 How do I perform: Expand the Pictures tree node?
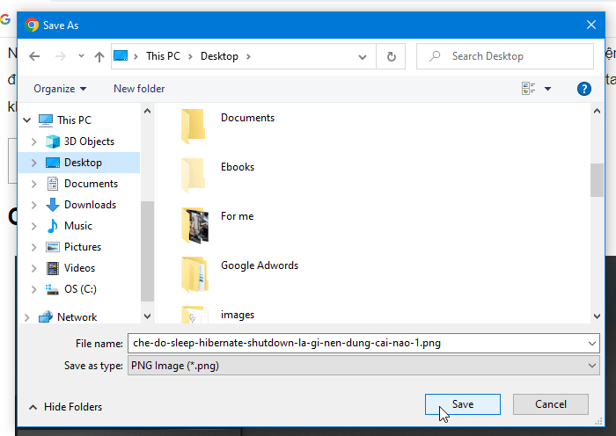click(x=34, y=247)
